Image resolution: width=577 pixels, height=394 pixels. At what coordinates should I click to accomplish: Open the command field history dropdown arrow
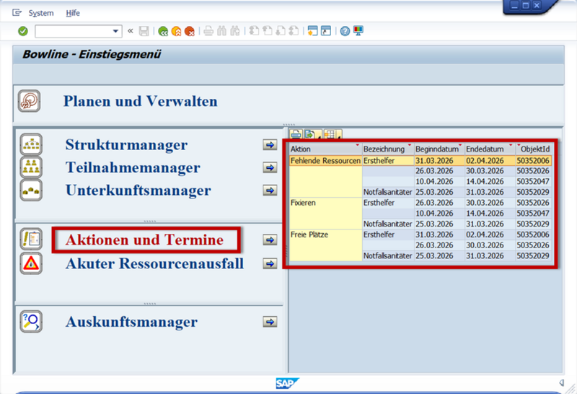(116, 31)
